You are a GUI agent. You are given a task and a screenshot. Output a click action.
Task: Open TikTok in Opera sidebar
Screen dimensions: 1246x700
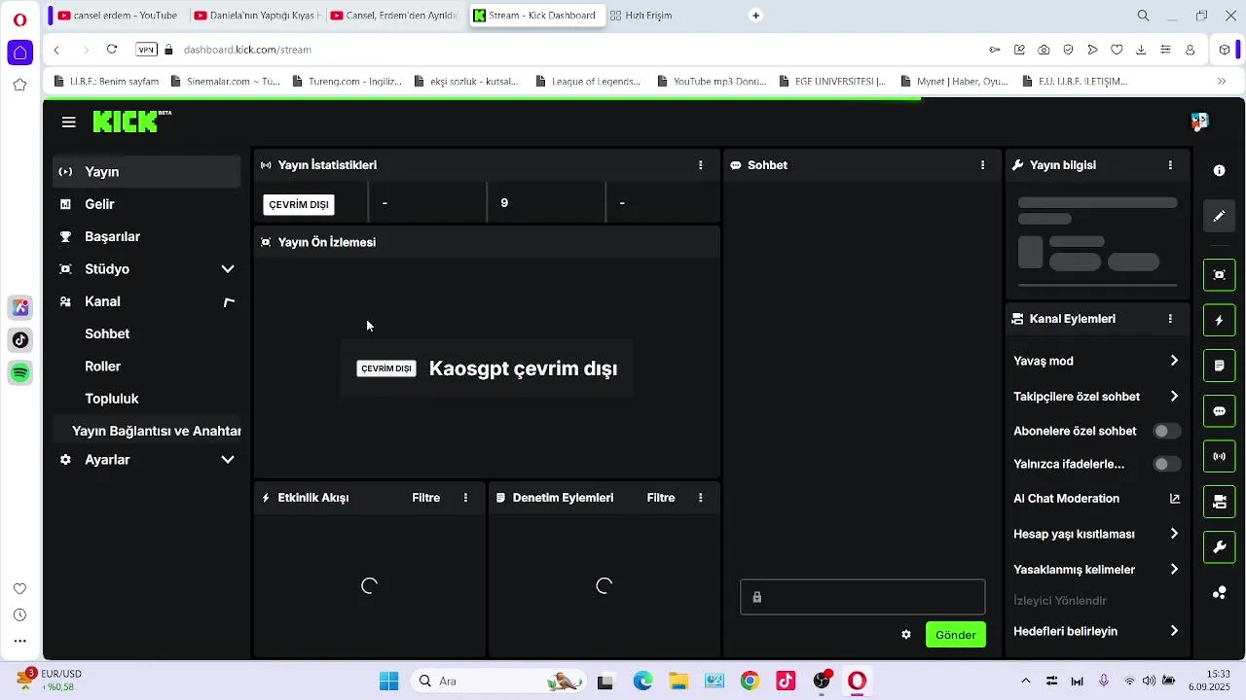pyautogui.click(x=20, y=340)
